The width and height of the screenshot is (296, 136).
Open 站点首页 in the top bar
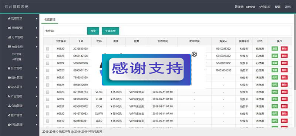(265, 7)
